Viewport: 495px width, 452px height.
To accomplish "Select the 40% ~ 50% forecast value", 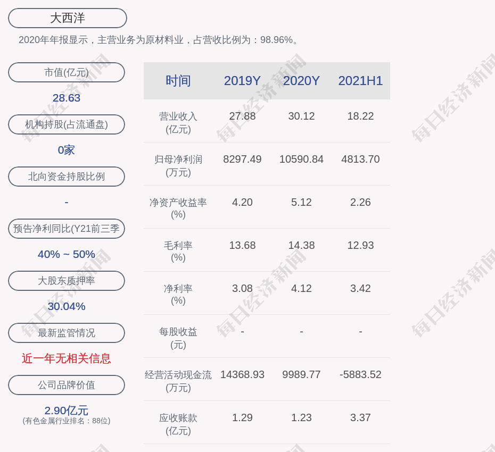I will (67, 254).
